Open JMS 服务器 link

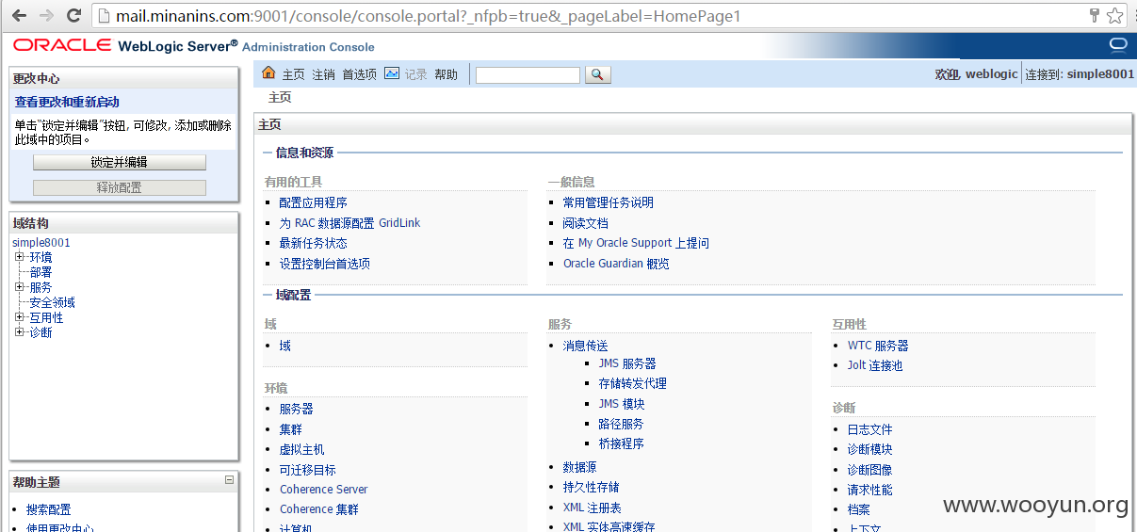pyautogui.click(x=627, y=363)
